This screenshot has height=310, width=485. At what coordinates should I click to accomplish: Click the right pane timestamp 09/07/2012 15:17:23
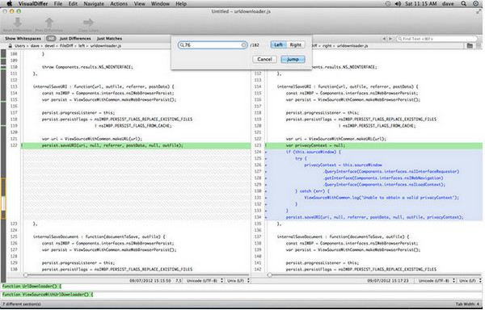pyautogui.click(x=388, y=281)
